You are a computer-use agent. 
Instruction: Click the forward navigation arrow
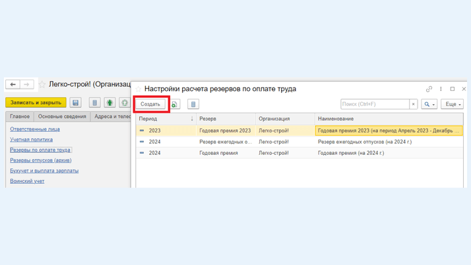click(27, 84)
